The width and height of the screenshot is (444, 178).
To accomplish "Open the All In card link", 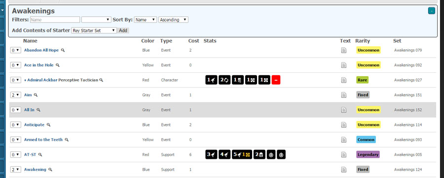I will click(29, 110).
